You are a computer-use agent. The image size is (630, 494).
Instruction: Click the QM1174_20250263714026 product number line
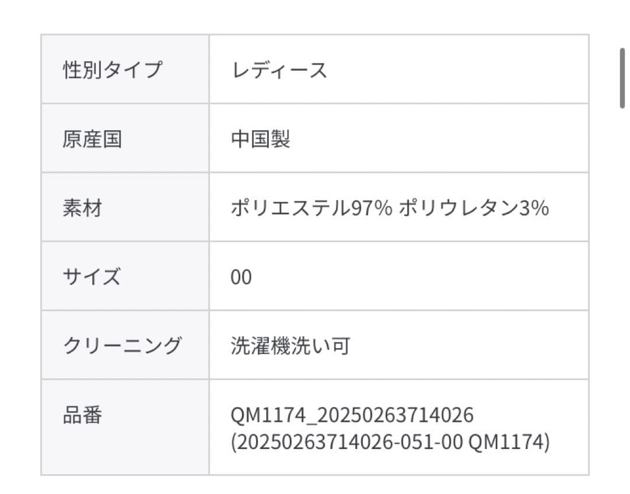coord(352,415)
